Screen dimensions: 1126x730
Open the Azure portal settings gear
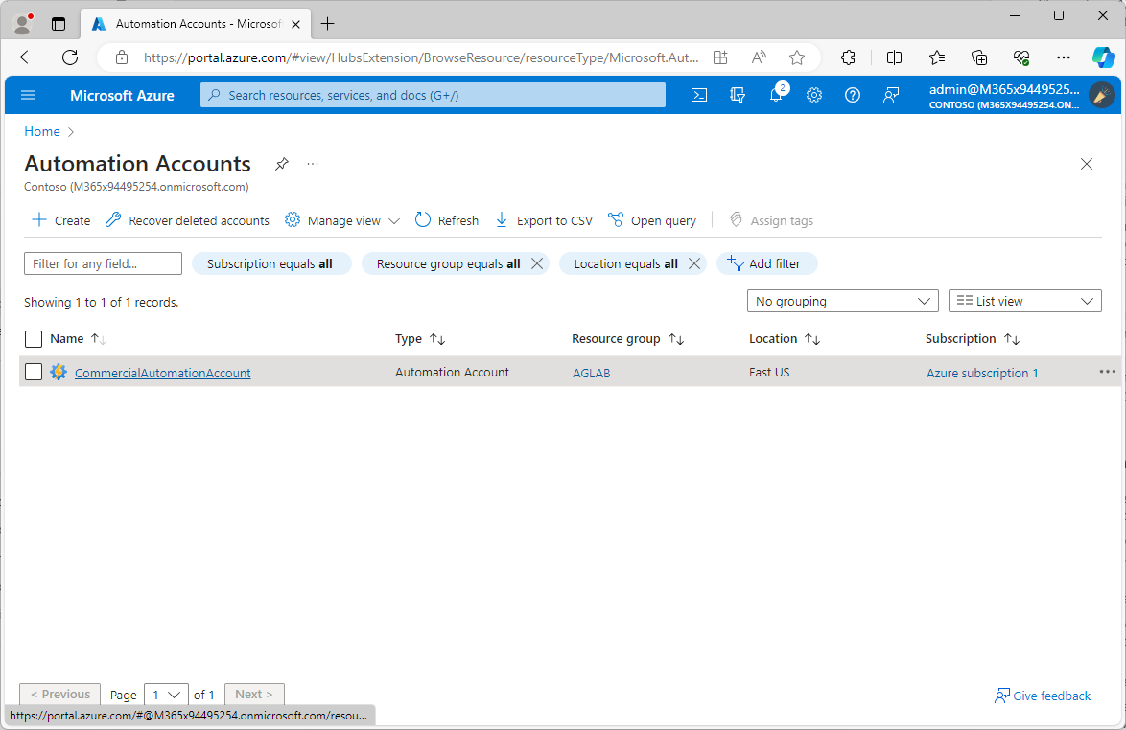point(814,95)
